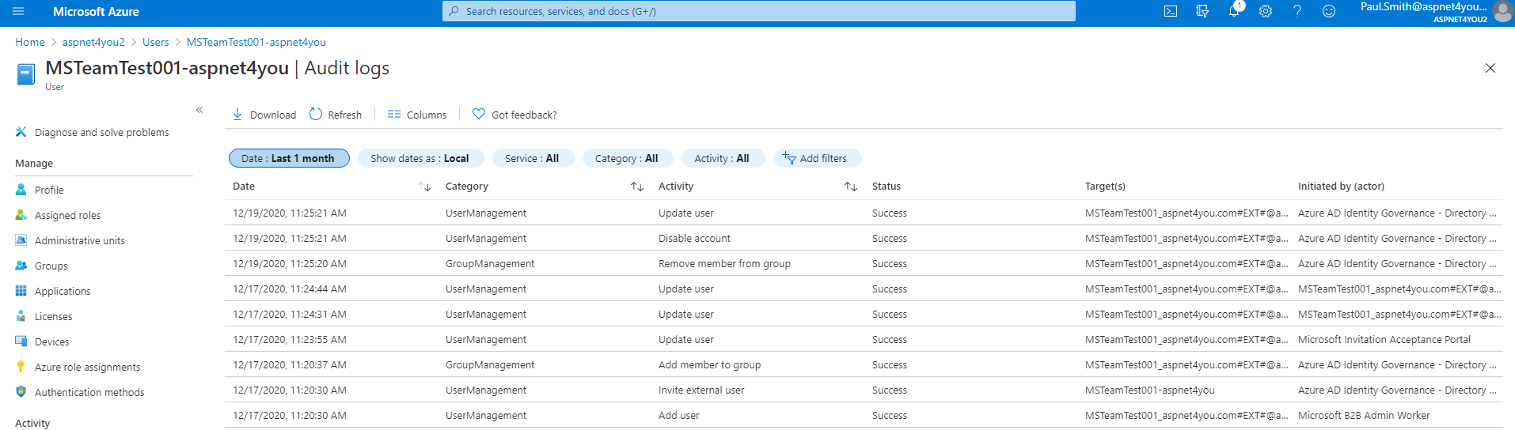Open the Add member to group log row
The width and height of the screenshot is (1515, 430).
coord(864,364)
